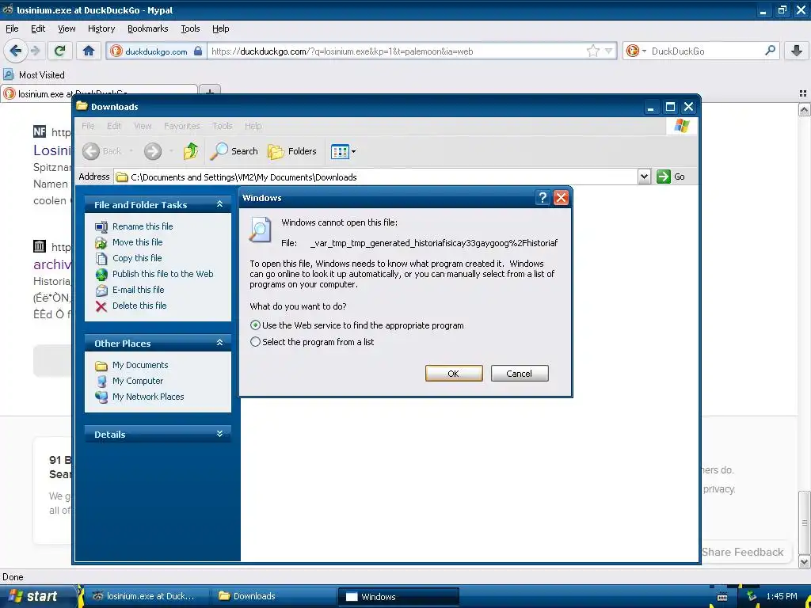Open the Downloads arrow icon in Mypal toolbar
The image size is (811, 608).
pyautogui.click(x=797, y=51)
